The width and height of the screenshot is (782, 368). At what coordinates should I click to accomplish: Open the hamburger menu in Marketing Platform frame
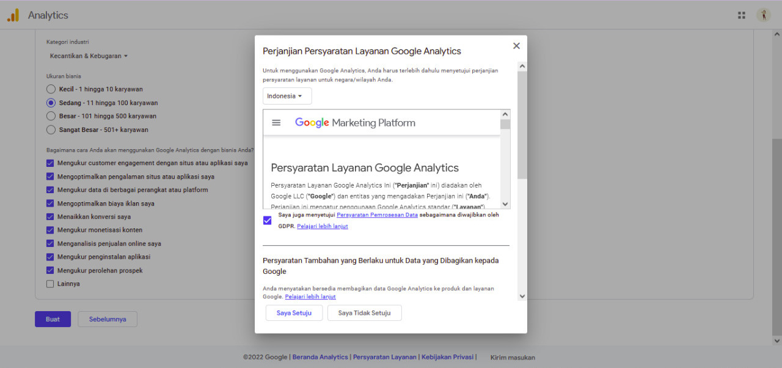tap(276, 122)
